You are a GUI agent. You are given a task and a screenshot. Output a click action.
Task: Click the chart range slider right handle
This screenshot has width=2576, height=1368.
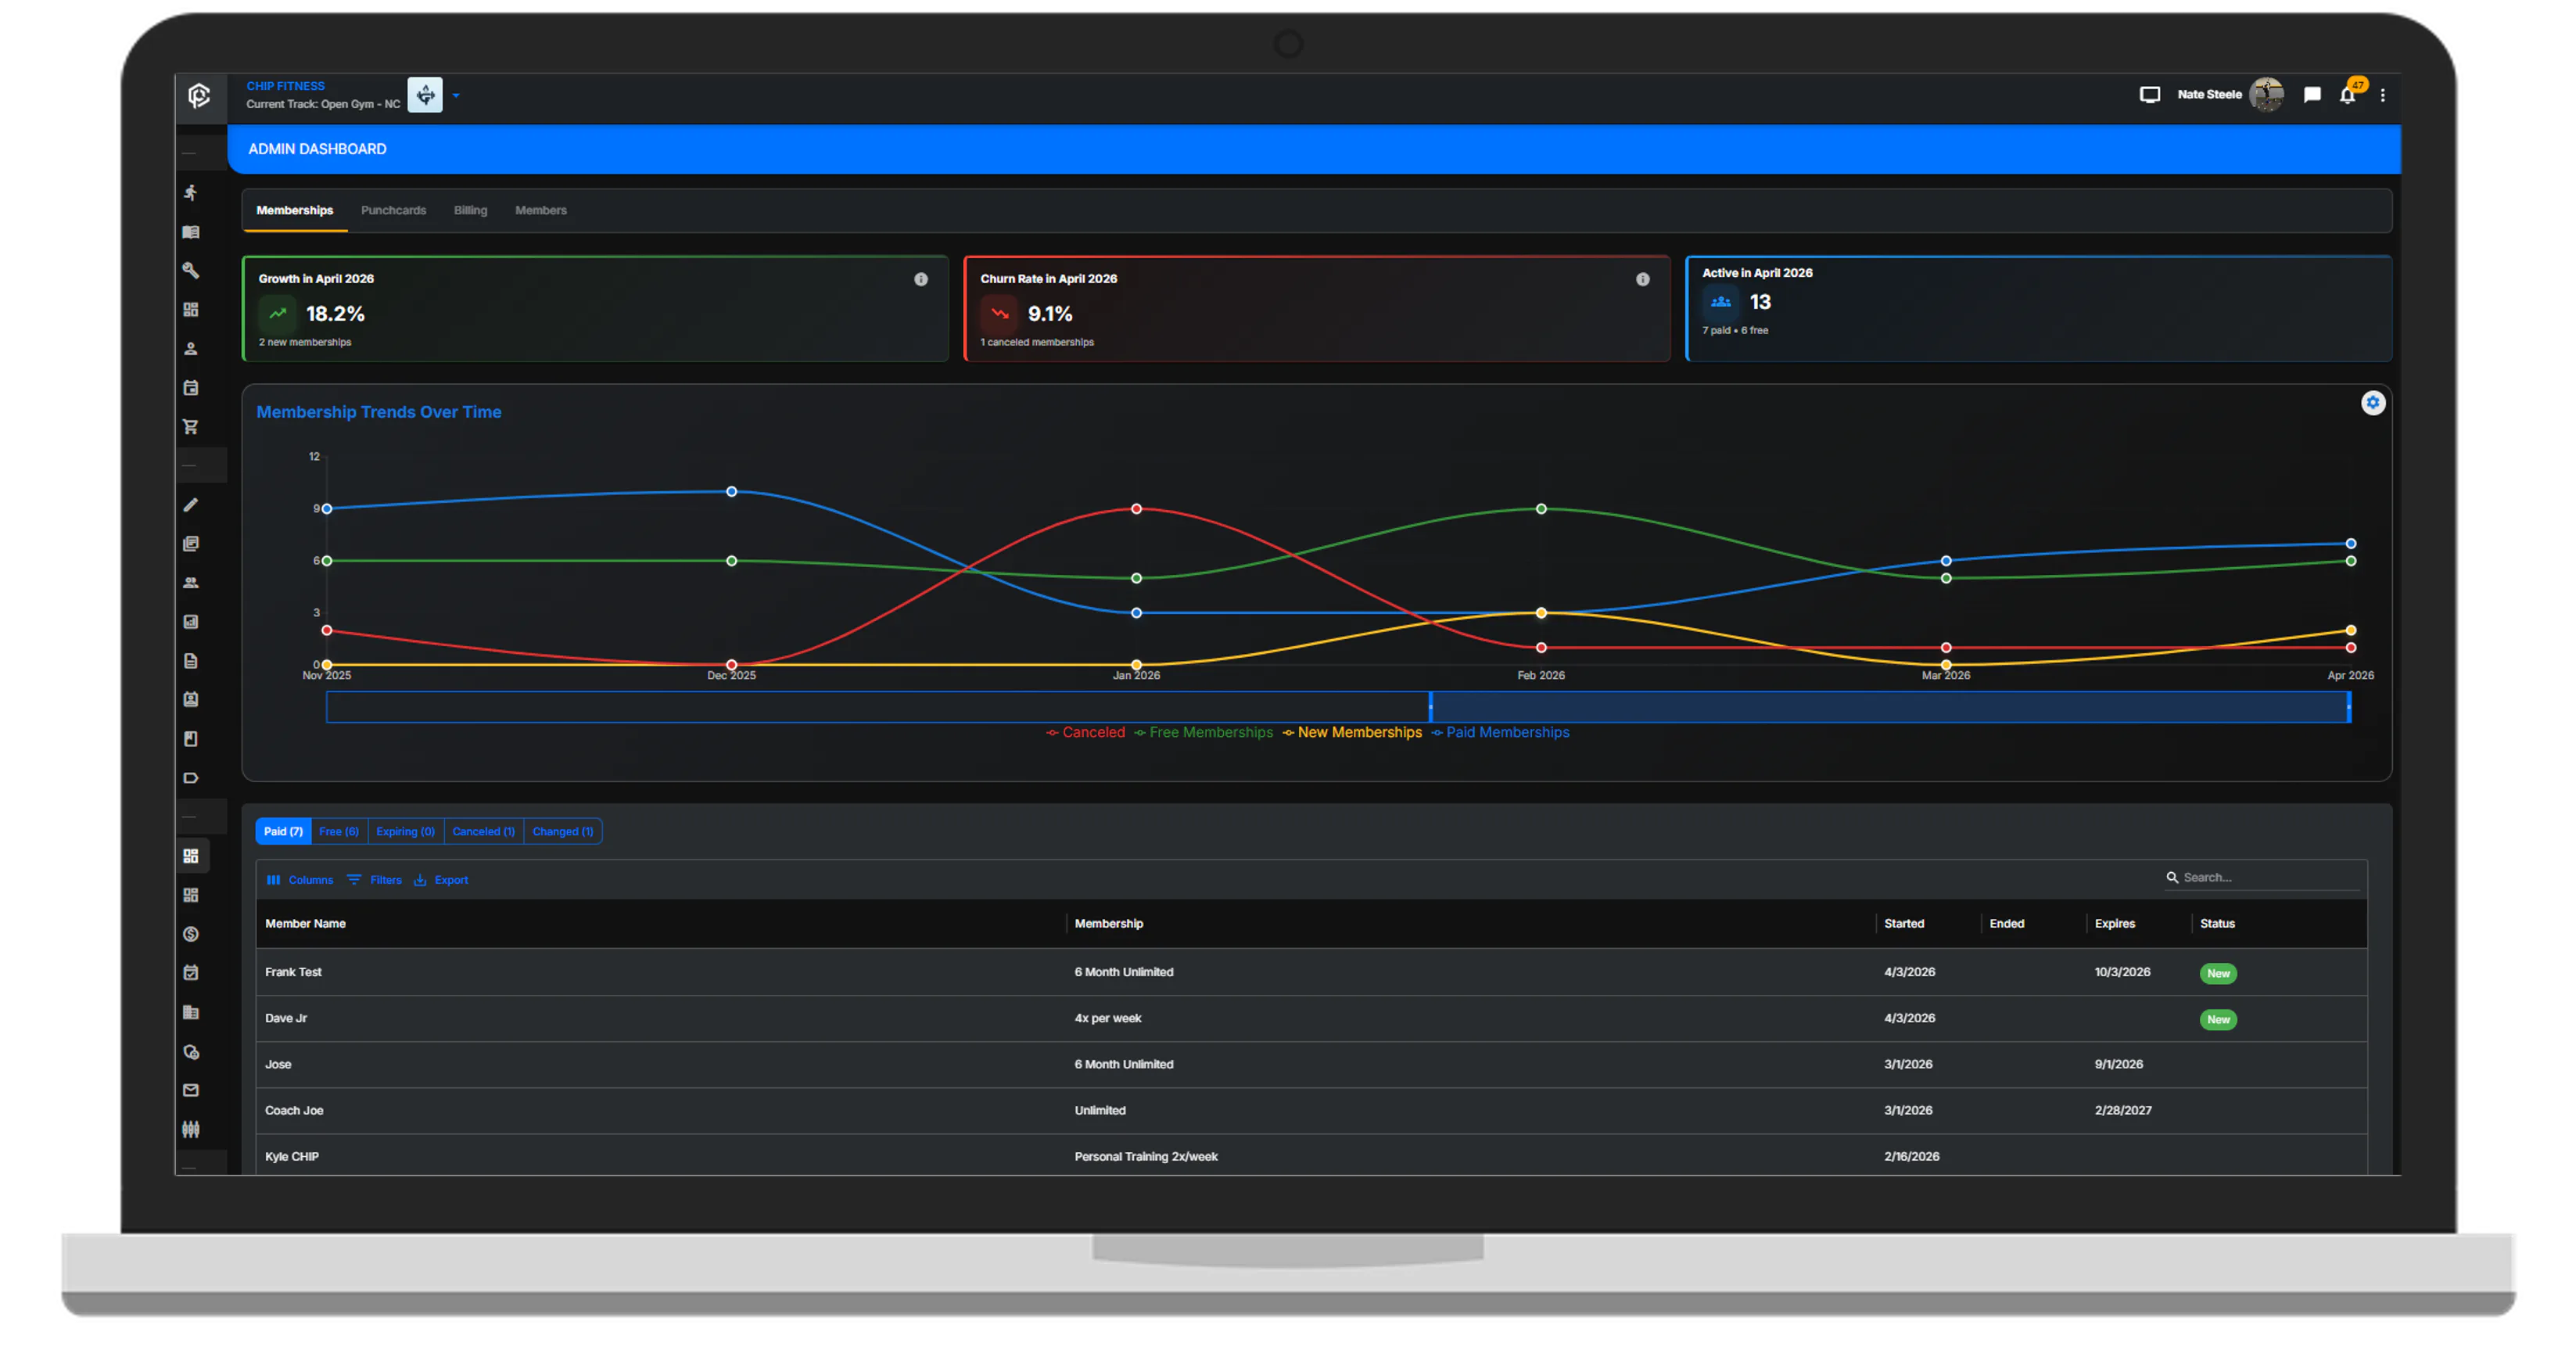point(2349,707)
